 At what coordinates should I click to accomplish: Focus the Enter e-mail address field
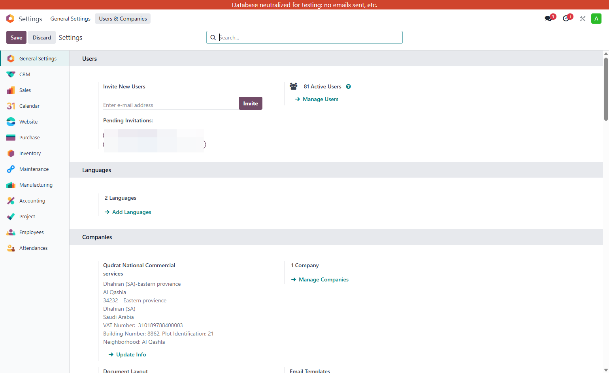[170, 105]
